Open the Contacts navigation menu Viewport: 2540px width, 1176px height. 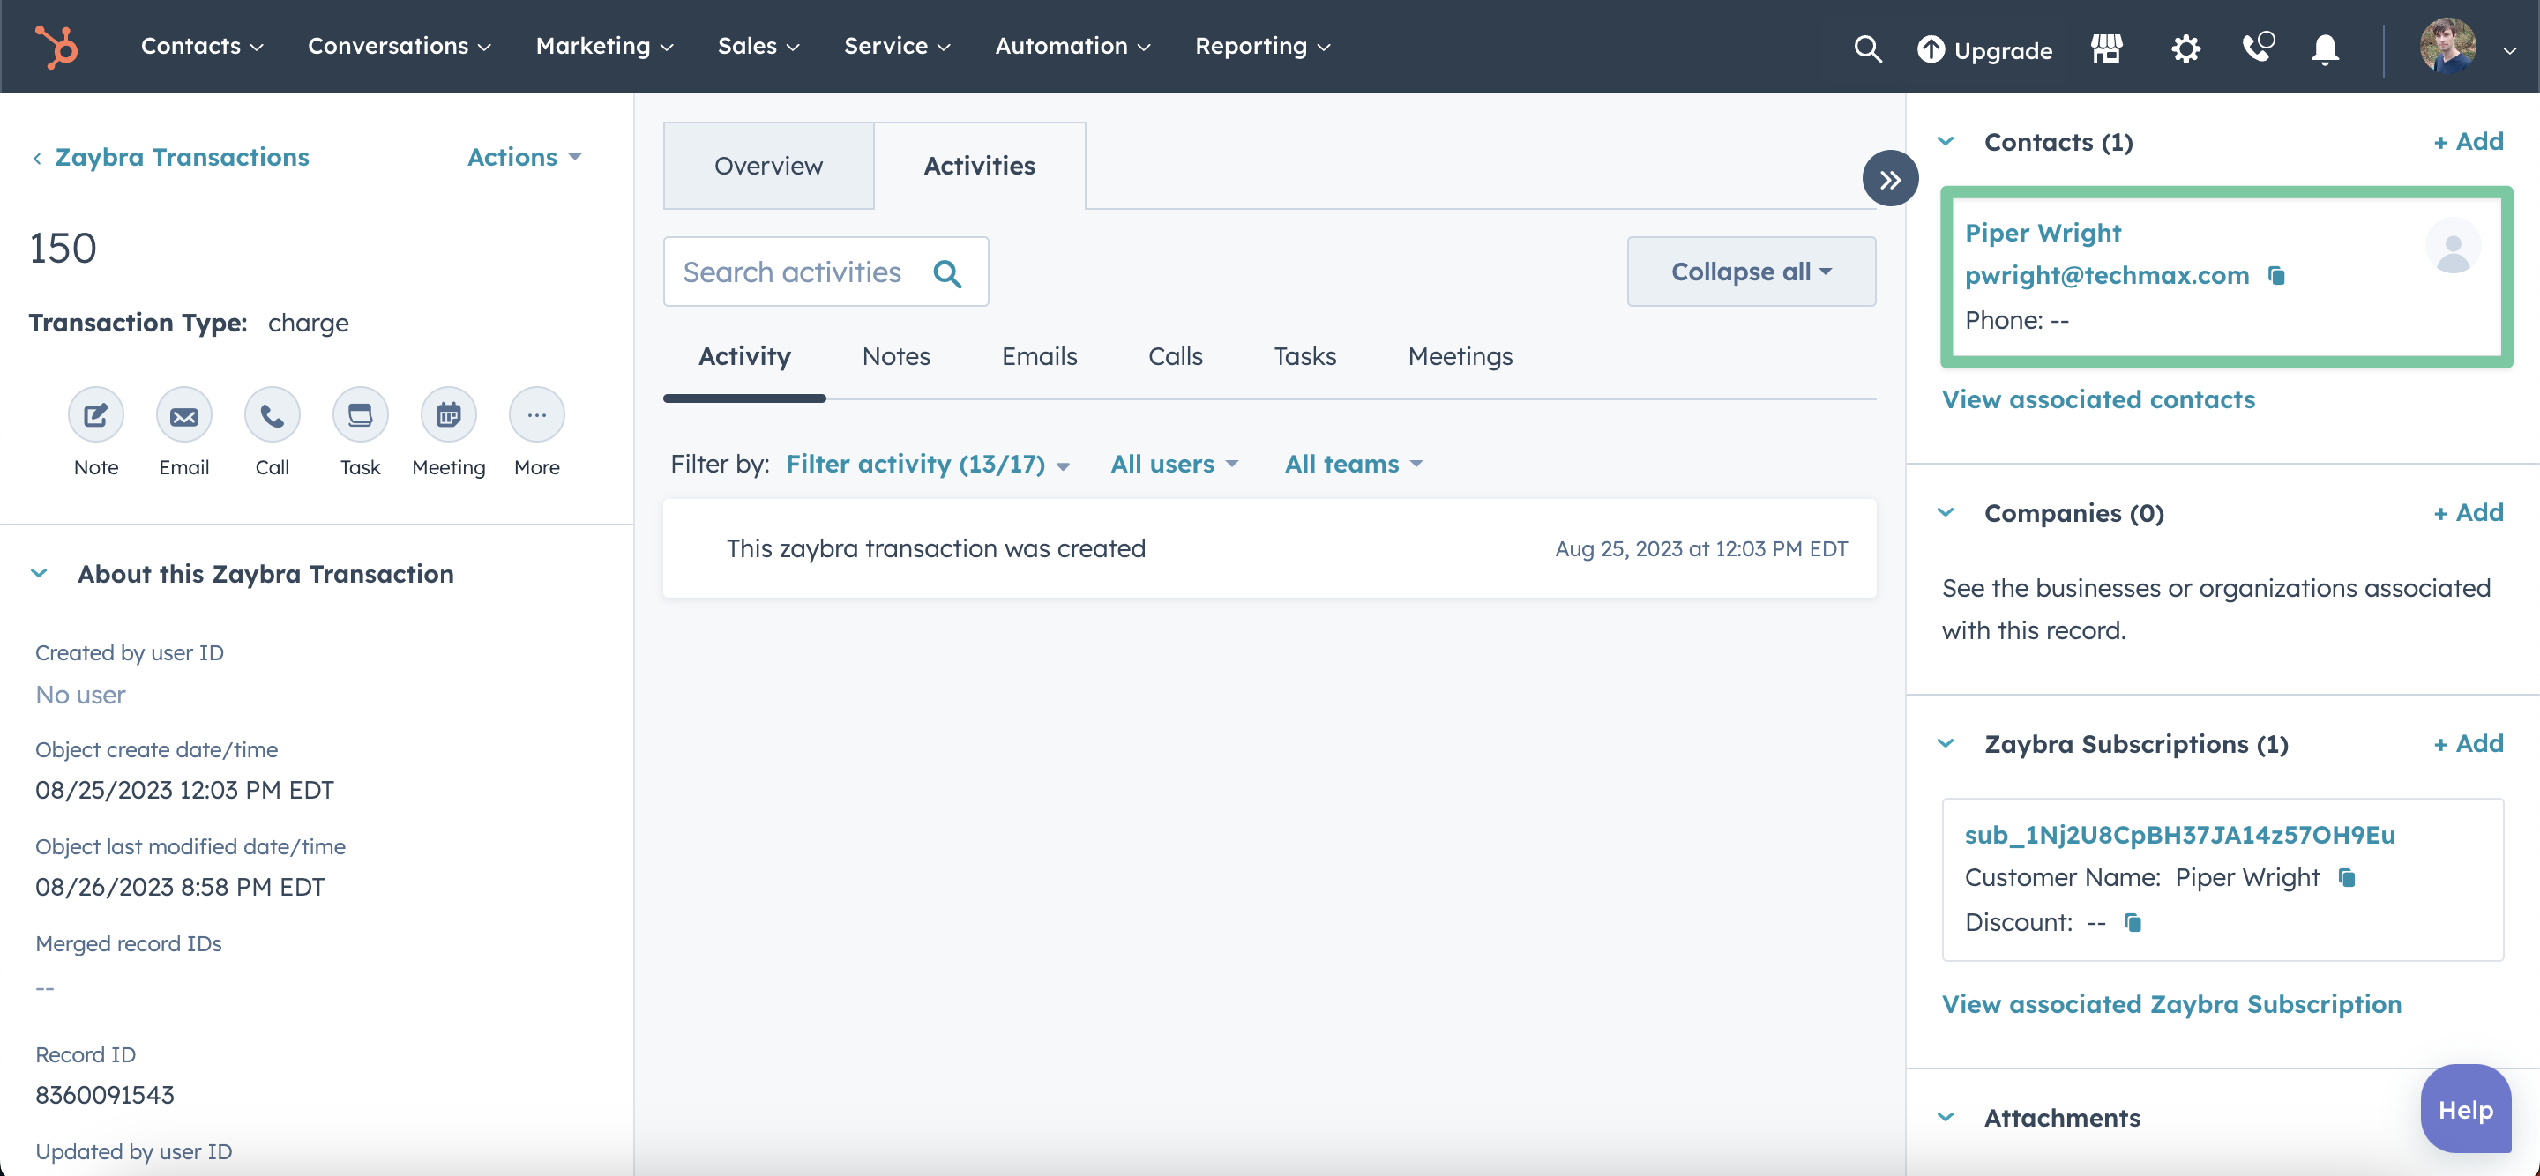(x=201, y=47)
